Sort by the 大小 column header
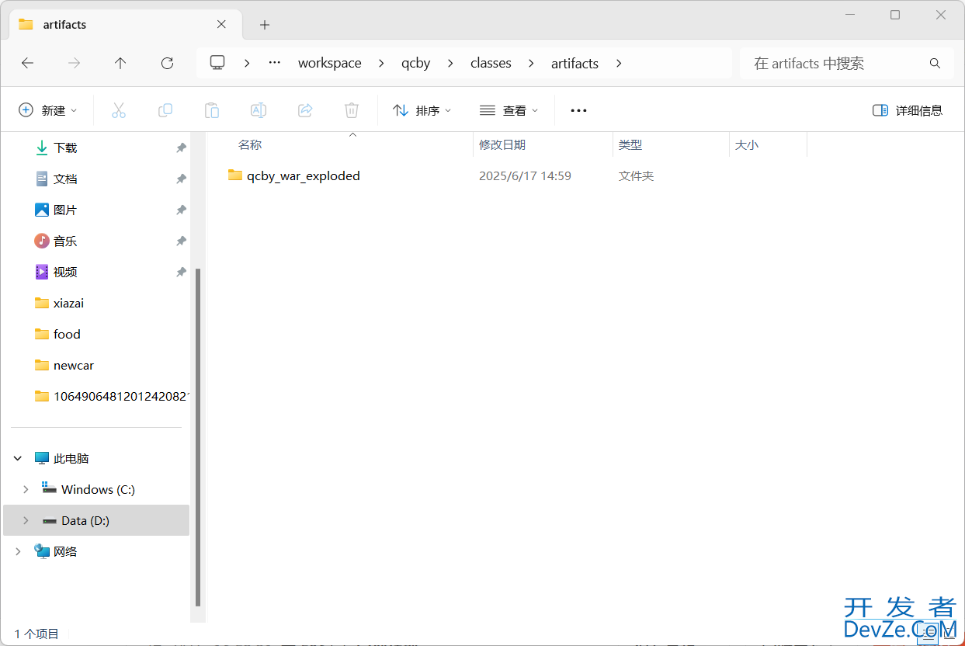Screen dimensions: 965x646 (x=747, y=144)
